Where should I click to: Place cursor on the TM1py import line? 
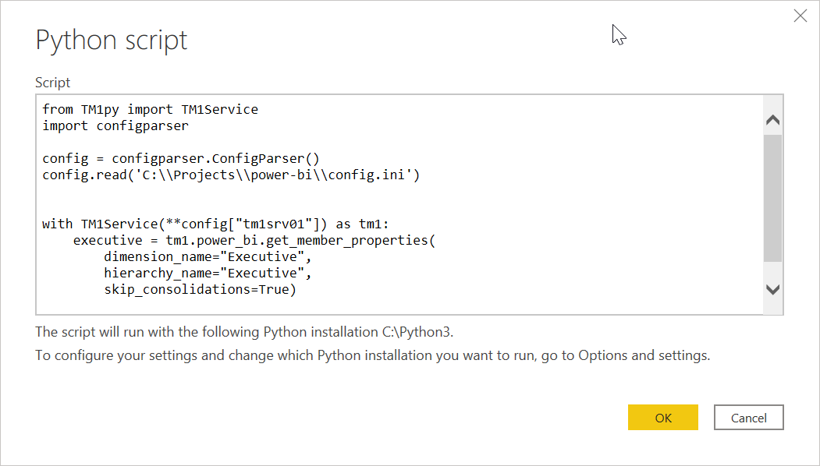pyautogui.click(x=150, y=109)
